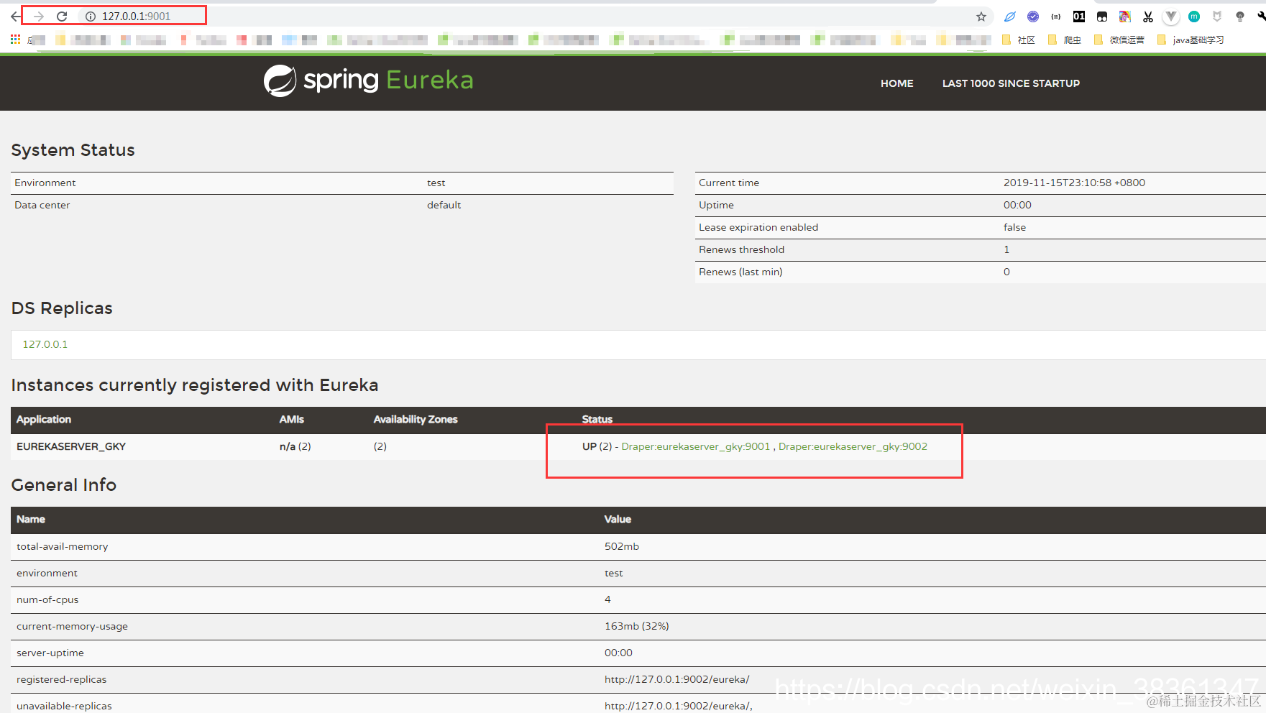Open the gray shield extension icon
Image resolution: width=1266 pixels, height=713 pixels.
click(x=1217, y=17)
